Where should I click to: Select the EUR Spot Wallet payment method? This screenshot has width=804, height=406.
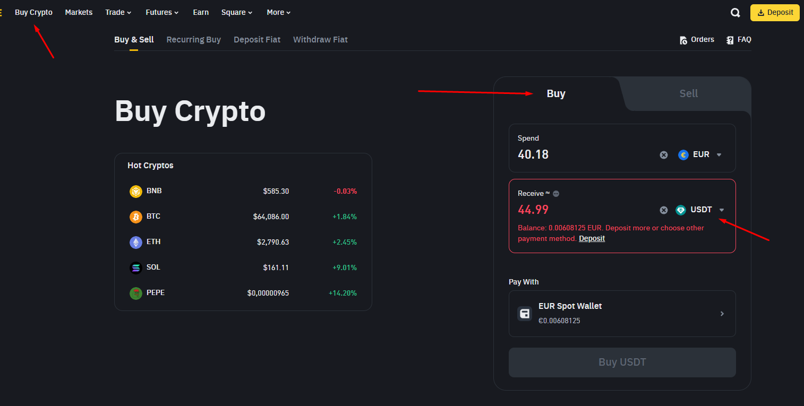pyautogui.click(x=622, y=314)
